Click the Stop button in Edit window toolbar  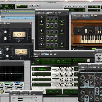(x=33, y=6)
